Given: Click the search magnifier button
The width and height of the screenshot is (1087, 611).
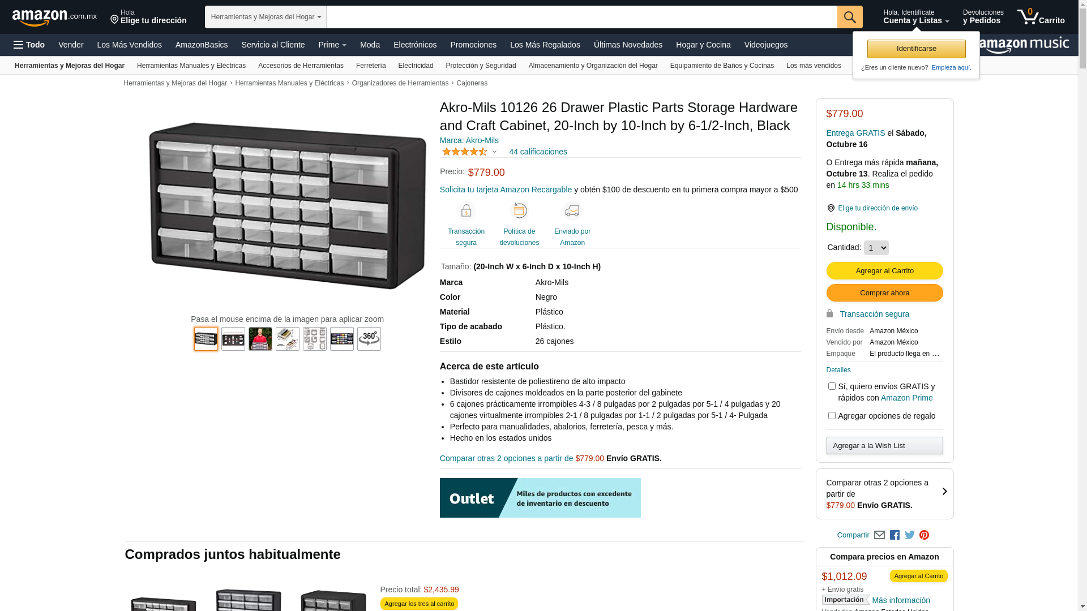Looking at the screenshot, I should (x=849, y=17).
